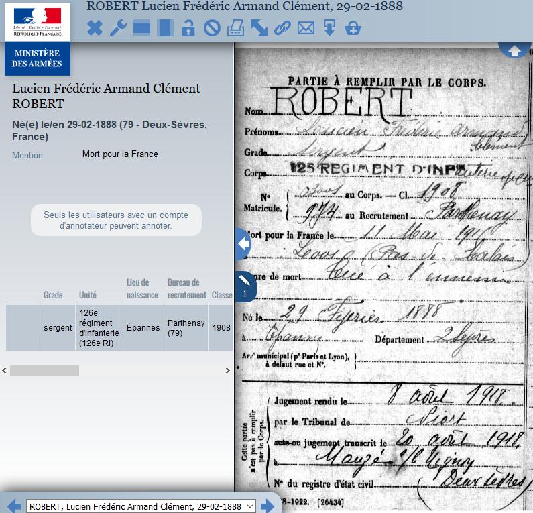Open the record selector dropdown
This screenshot has width=533, height=513.
pos(141,506)
